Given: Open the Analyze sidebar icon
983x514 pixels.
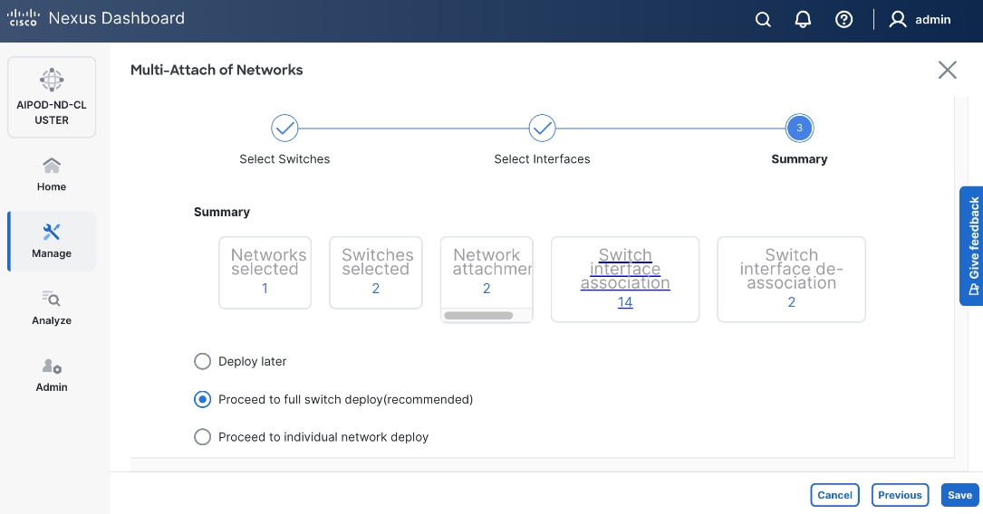Looking at the screenshot, I should click(x=52, y=300).
